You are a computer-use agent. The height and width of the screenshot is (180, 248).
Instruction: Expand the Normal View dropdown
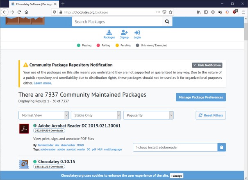(x=43, y=116)
